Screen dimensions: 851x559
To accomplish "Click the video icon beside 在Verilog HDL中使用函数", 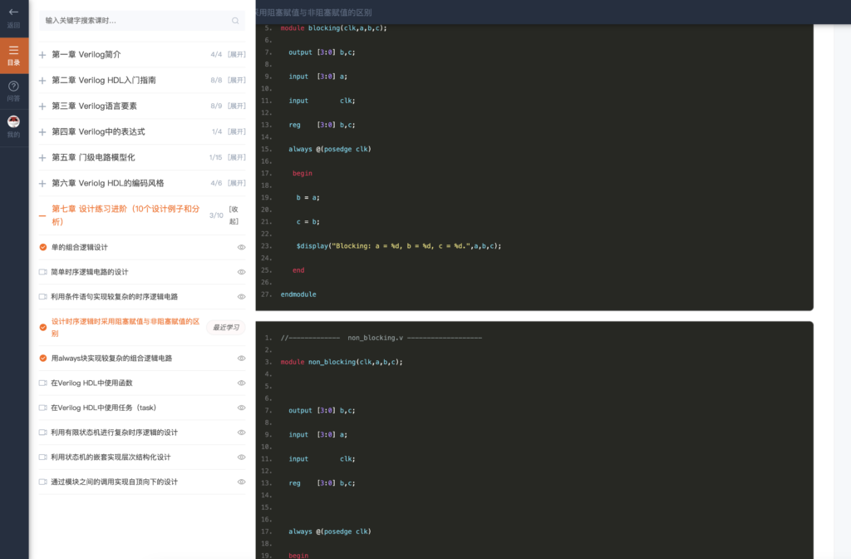I will [x=43, y=383].
